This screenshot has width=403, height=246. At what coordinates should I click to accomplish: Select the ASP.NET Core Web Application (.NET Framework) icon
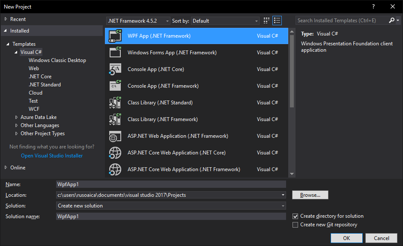pyautogui.click(x=115, y=169)
